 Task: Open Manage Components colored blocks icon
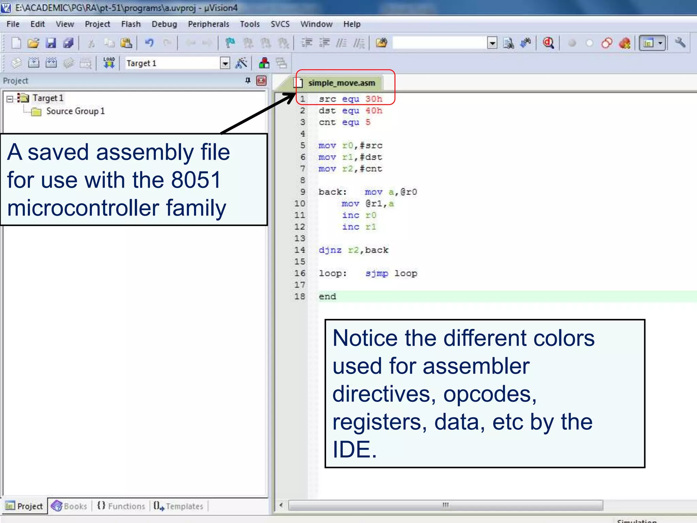coord(264,63)
